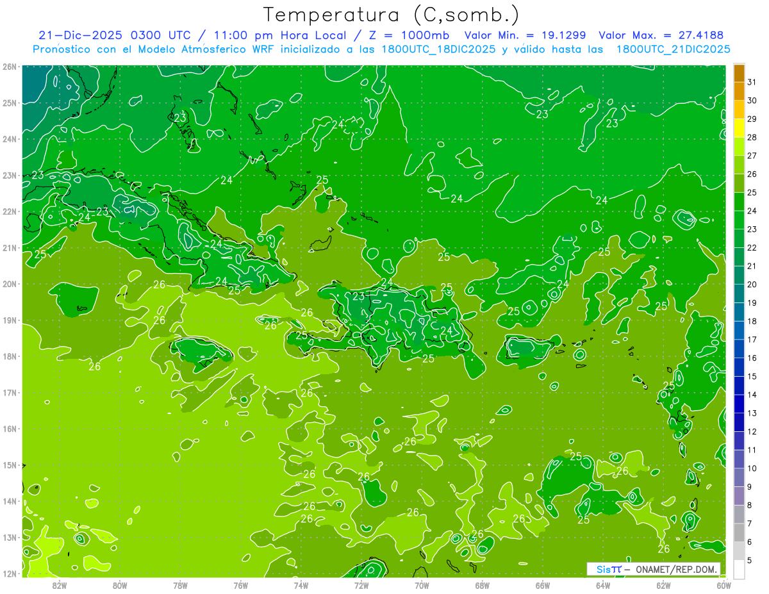Screen dimensions: 769x594
Task: Click the 23N latitude axis label
Action: click(10, 175)
